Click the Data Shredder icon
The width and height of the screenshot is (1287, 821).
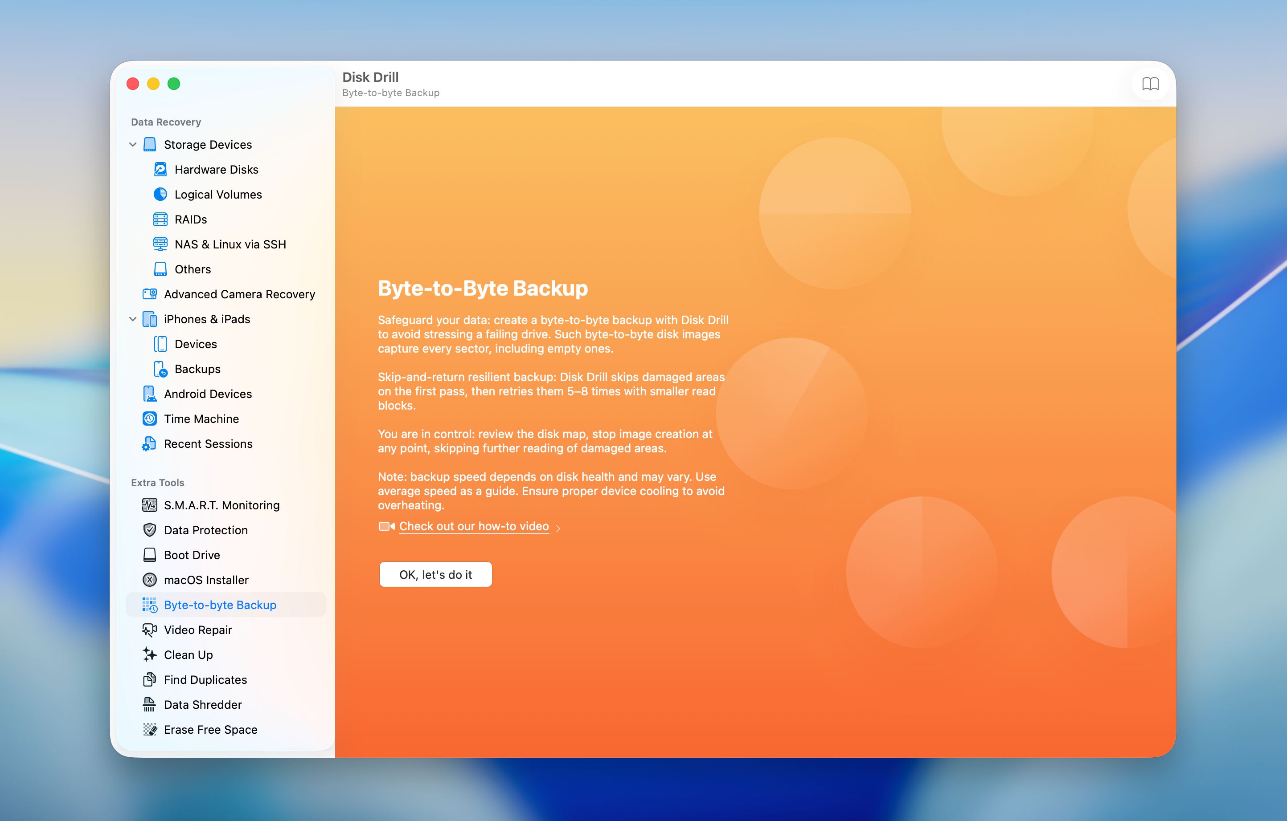click(x=150, y=705)
